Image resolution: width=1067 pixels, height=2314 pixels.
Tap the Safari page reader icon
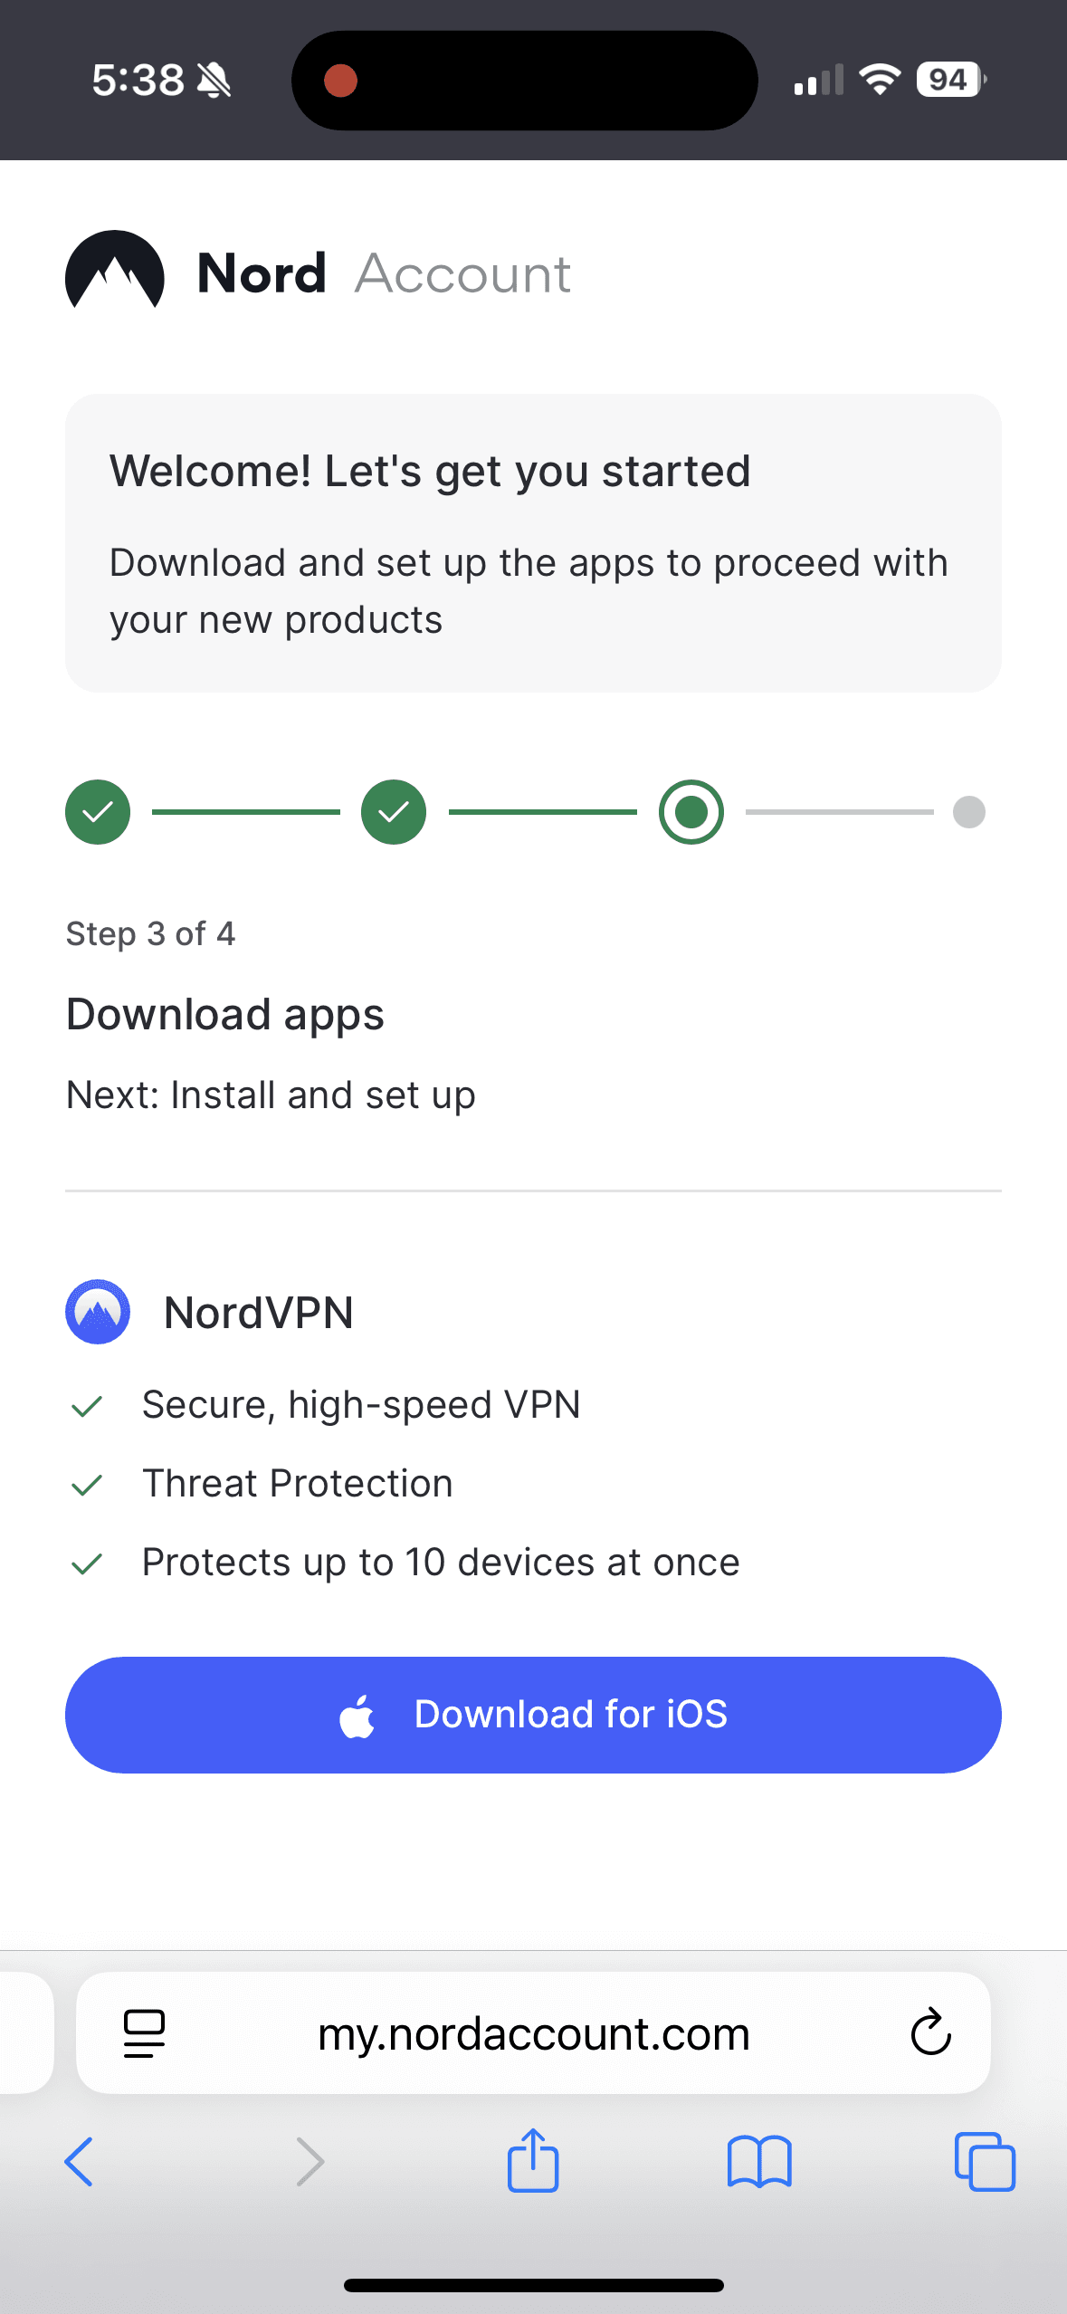[144, 2033]
